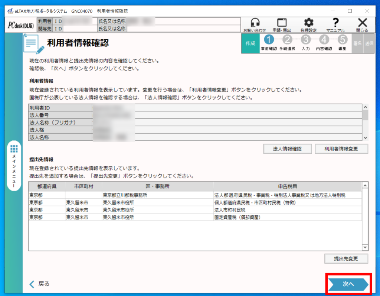Open the メインメニュー grid side tab

coord(14,166)
